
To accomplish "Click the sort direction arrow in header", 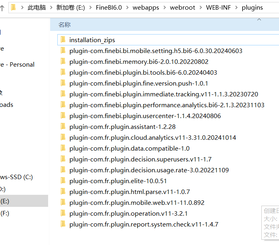I will point(259,20).
